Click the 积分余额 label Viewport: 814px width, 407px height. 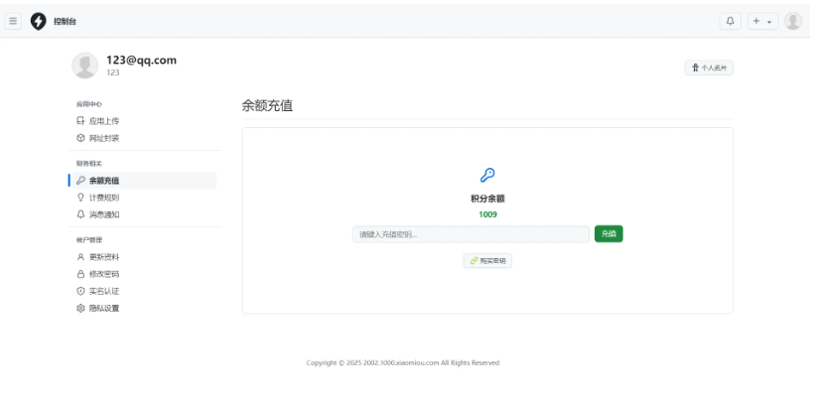(487, 199)
